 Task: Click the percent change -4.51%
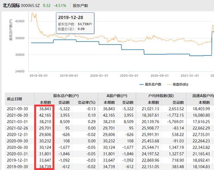(x=60, y=5)
